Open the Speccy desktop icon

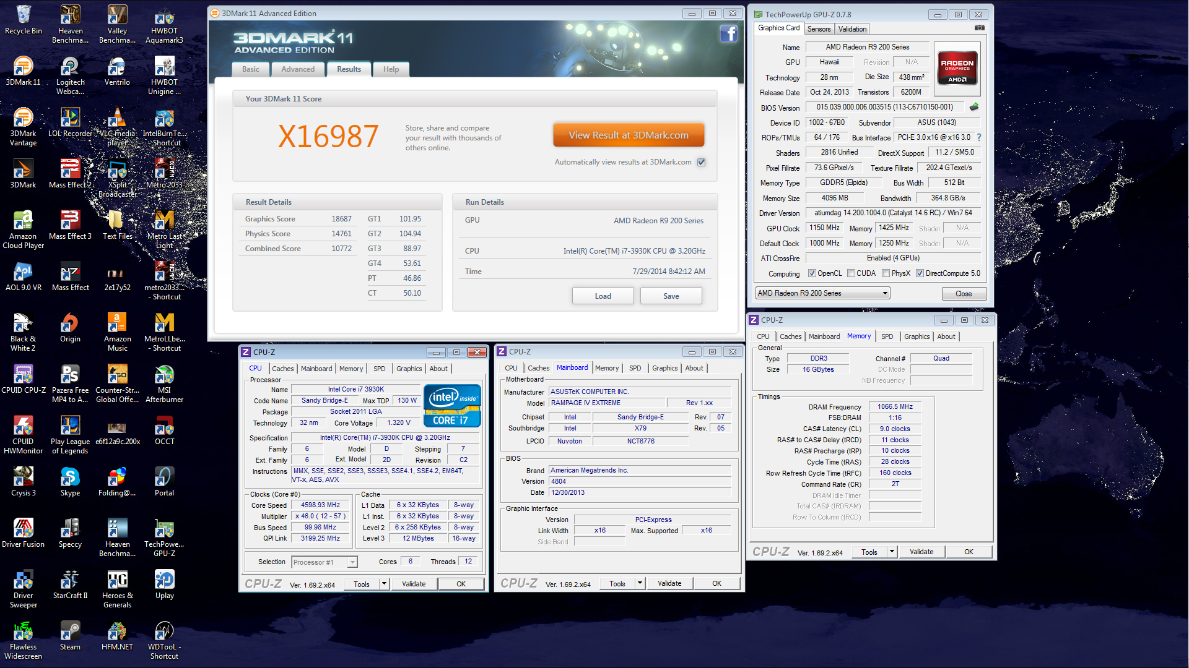coord(70,533)
